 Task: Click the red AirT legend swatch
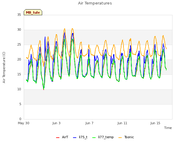coord(58,138)
